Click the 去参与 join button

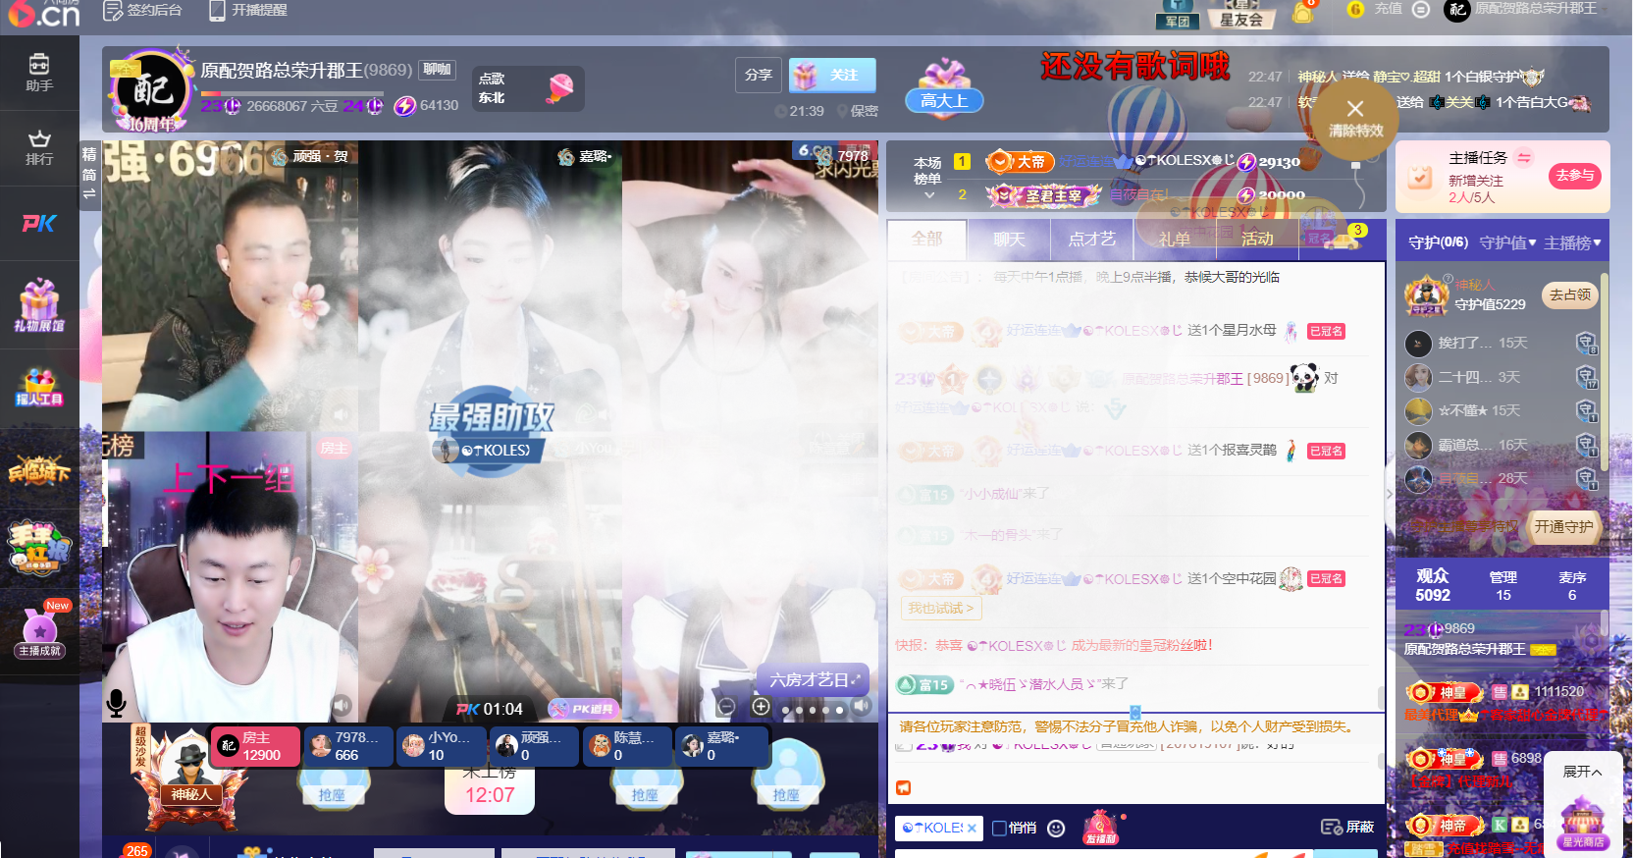pos(1574,175)
